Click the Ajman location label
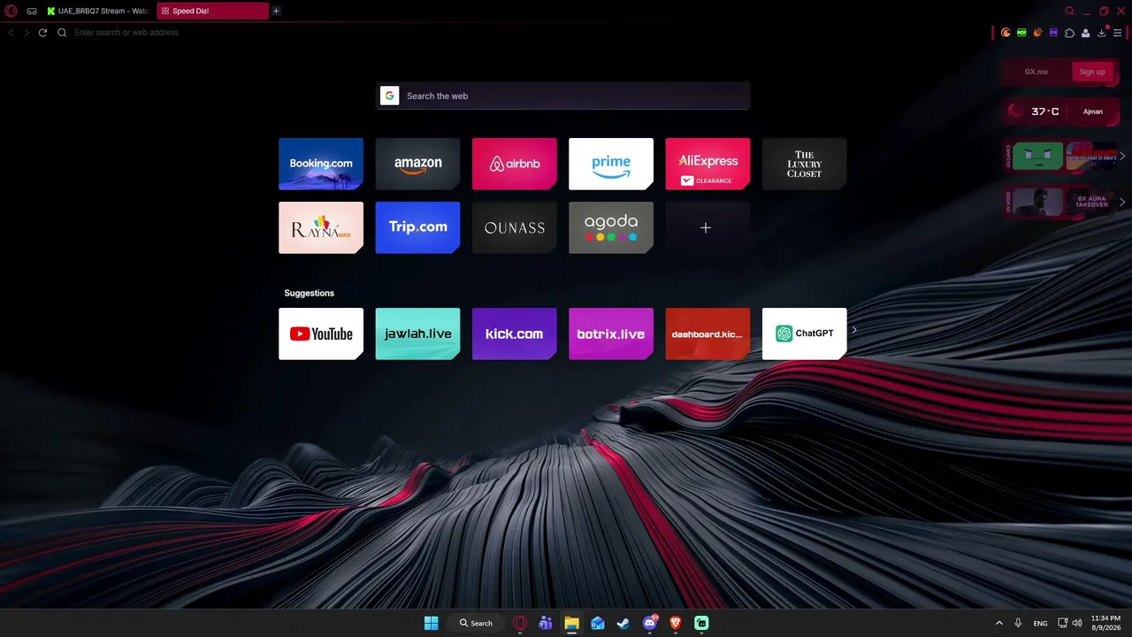The height and width of the screenshot is (637, 1132). (1093, 111)
